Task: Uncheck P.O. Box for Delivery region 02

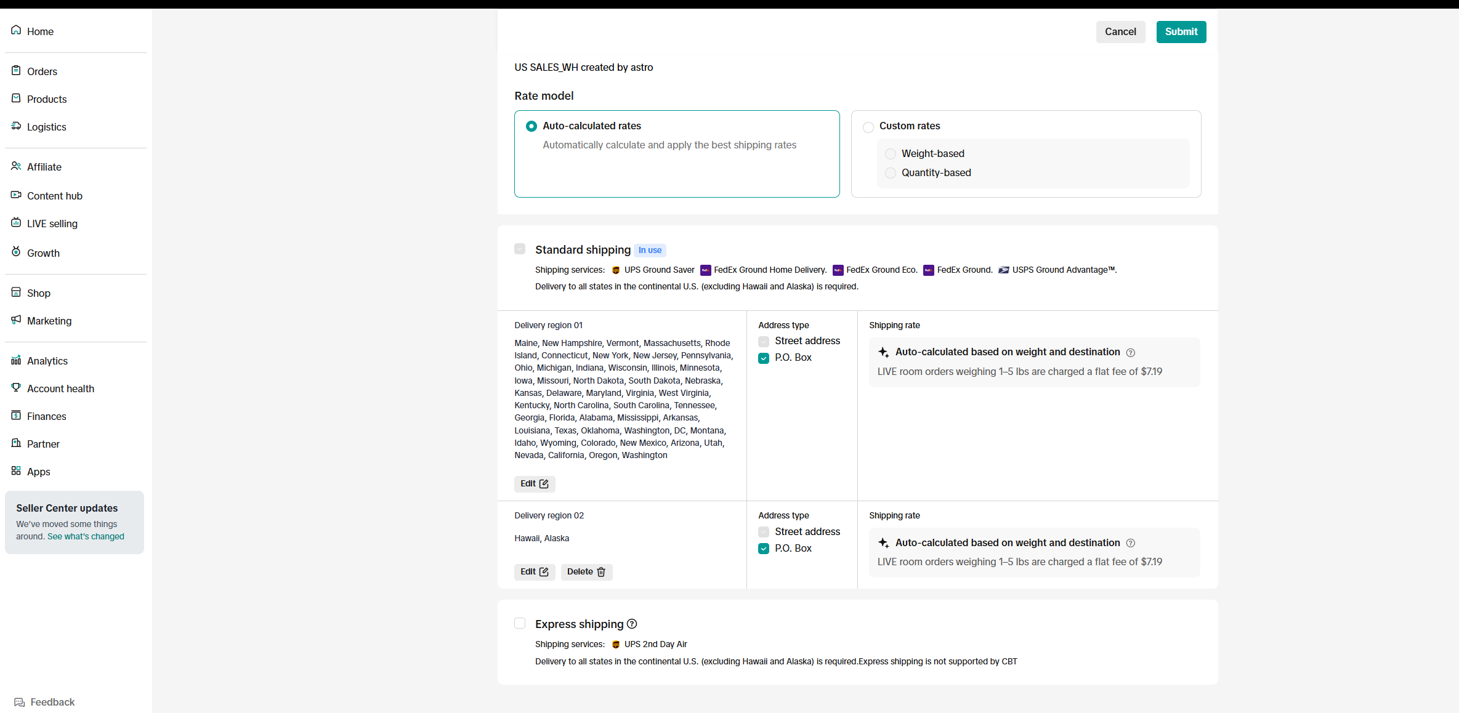Action: (x=764, y=549)
